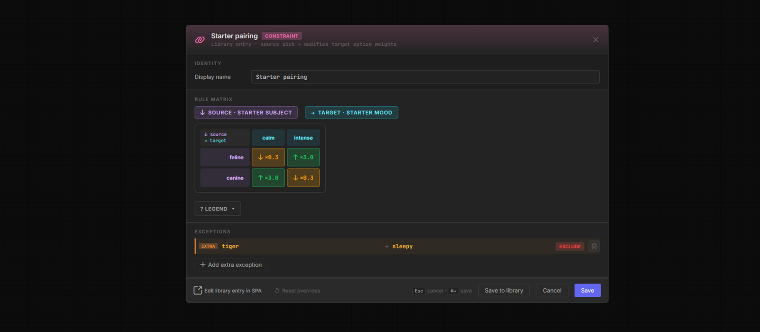Click Reset overrides

[297, 291]
